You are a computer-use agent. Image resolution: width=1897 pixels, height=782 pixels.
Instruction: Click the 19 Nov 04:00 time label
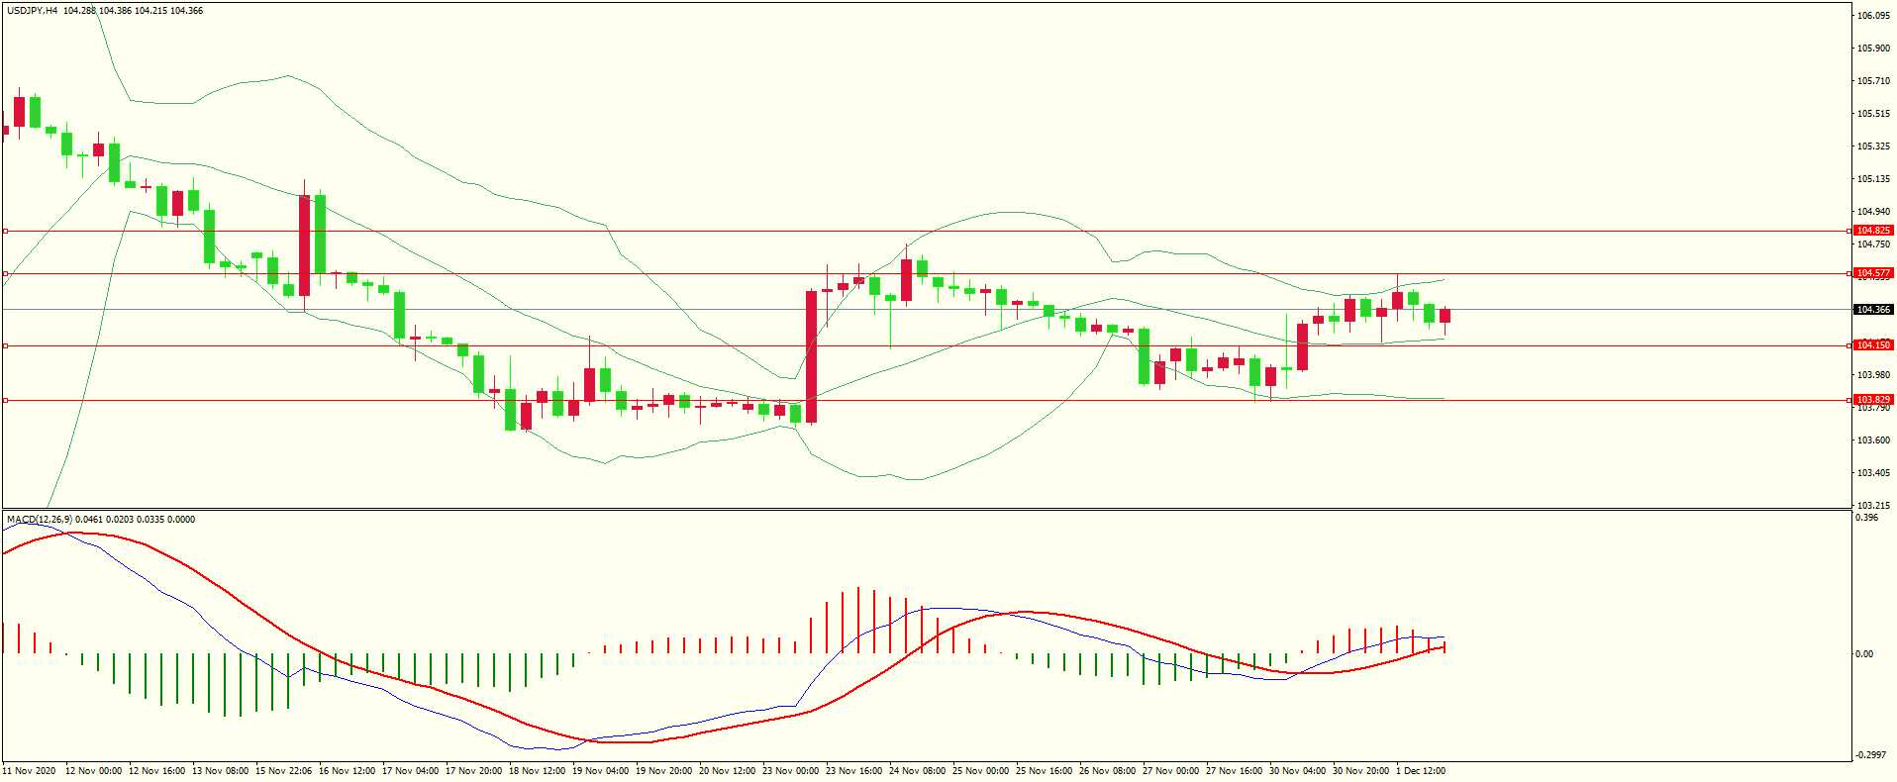pyautogui.click(x=601, y=771)
